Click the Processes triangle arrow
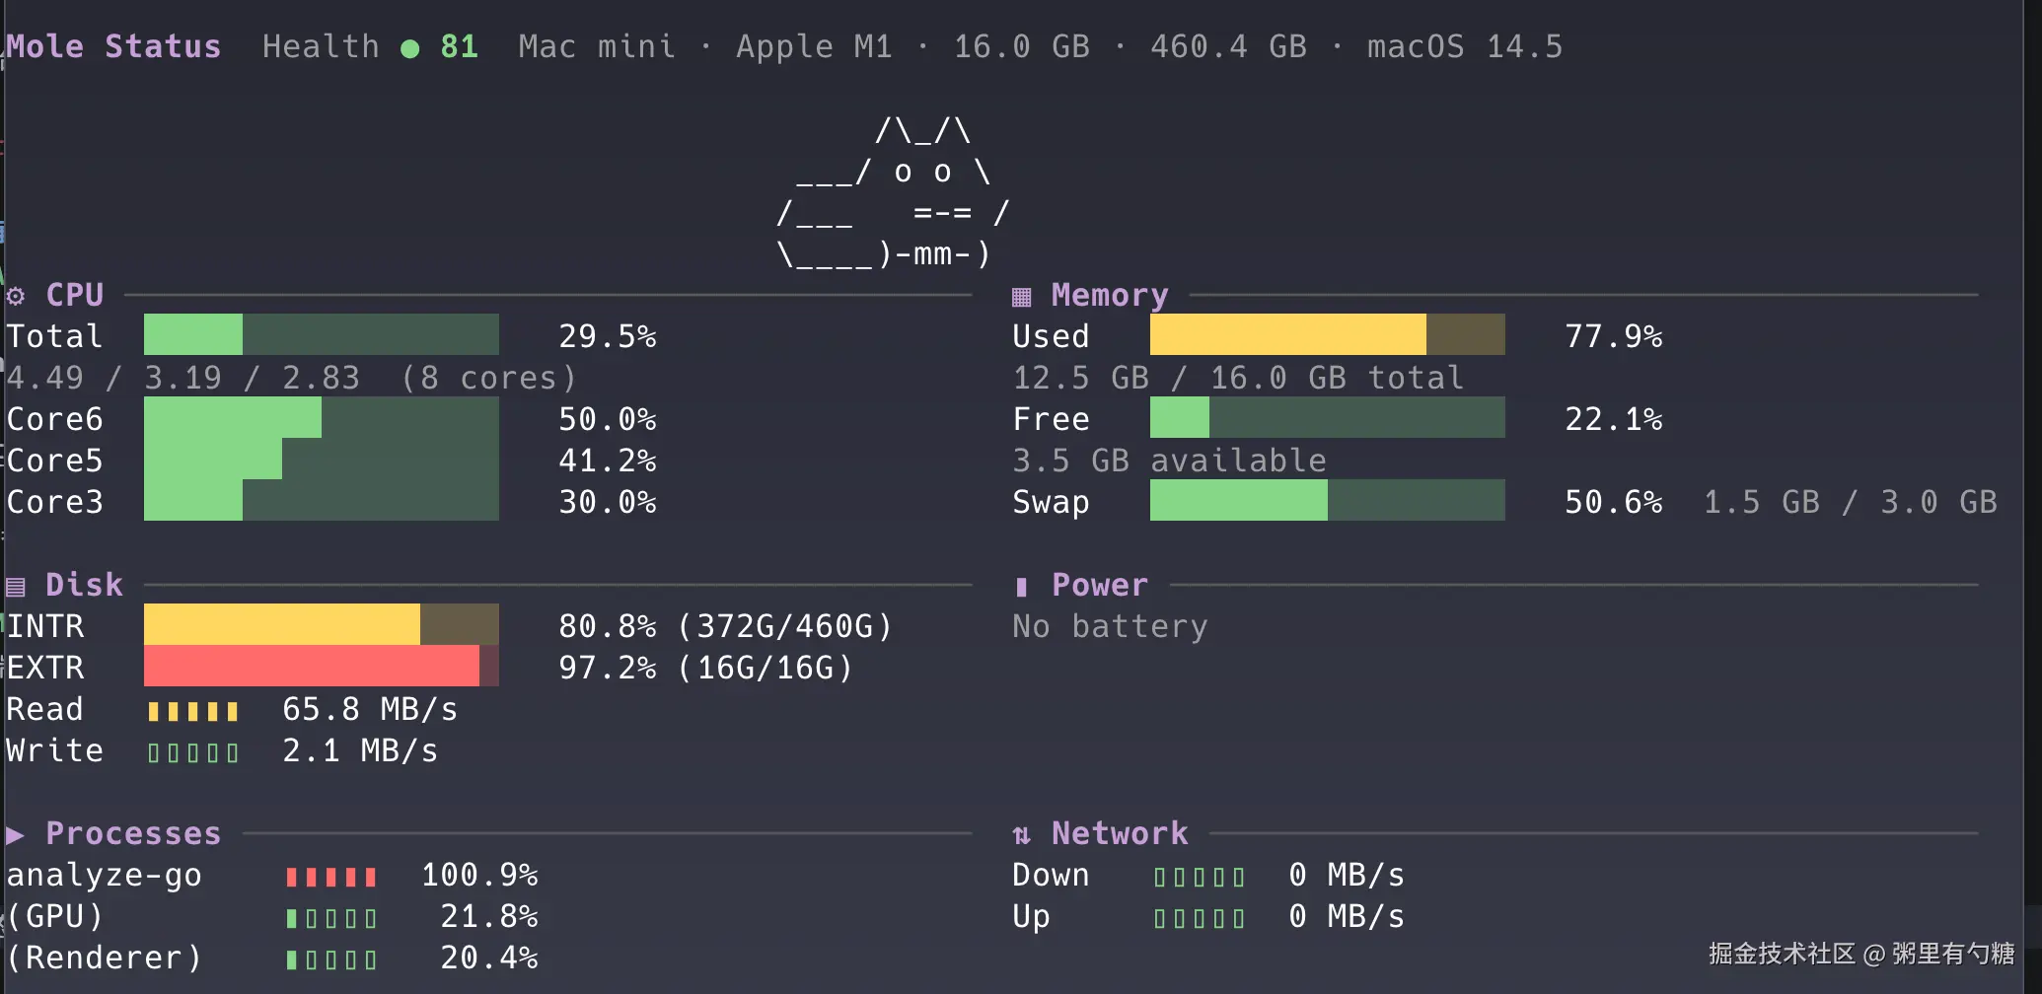2042x994 pixels. pyautogui.click(x=16, y=835)
